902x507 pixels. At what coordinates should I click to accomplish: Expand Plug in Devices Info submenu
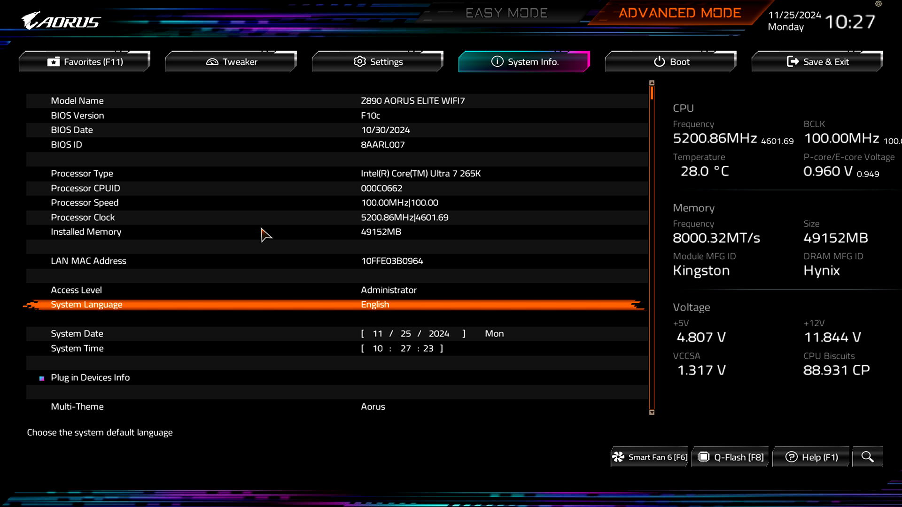[90, 377]
